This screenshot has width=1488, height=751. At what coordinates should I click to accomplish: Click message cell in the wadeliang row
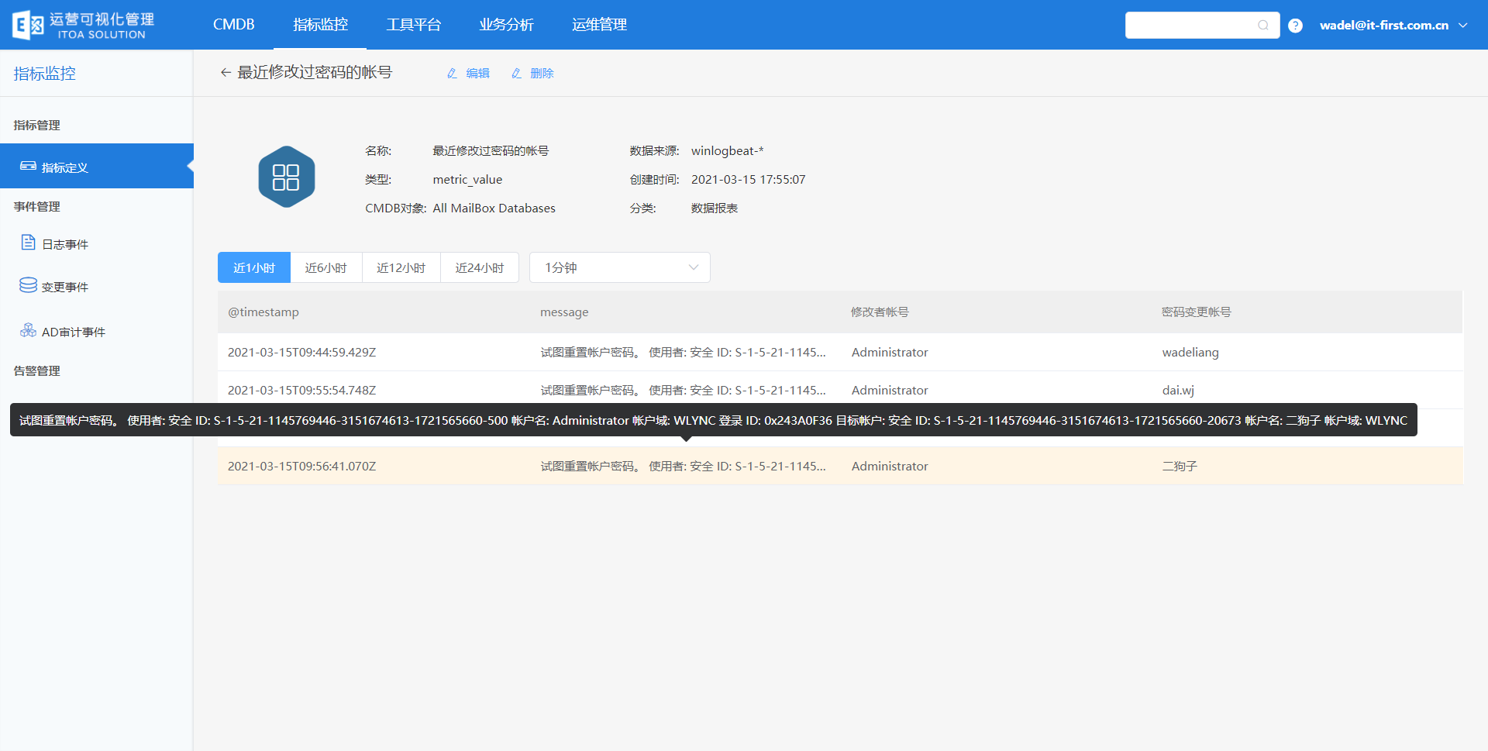click(684, 353)
